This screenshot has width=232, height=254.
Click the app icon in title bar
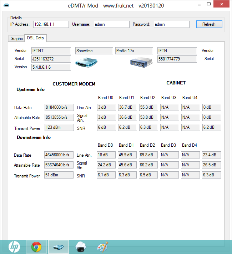point(6,5)
